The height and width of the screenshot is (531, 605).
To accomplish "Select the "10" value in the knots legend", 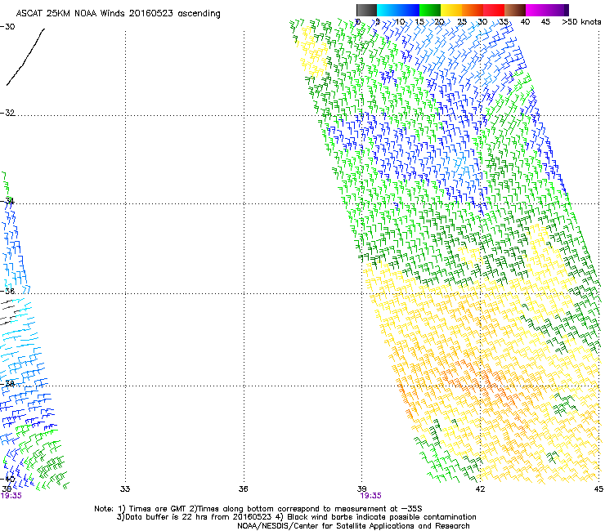I will click(x=400, y=22).
